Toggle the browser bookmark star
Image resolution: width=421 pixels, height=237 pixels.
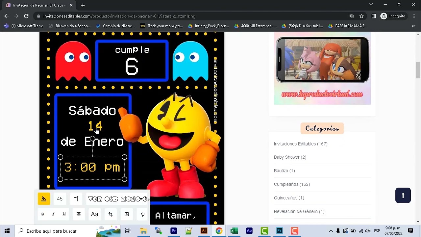[x=361, y=16]
